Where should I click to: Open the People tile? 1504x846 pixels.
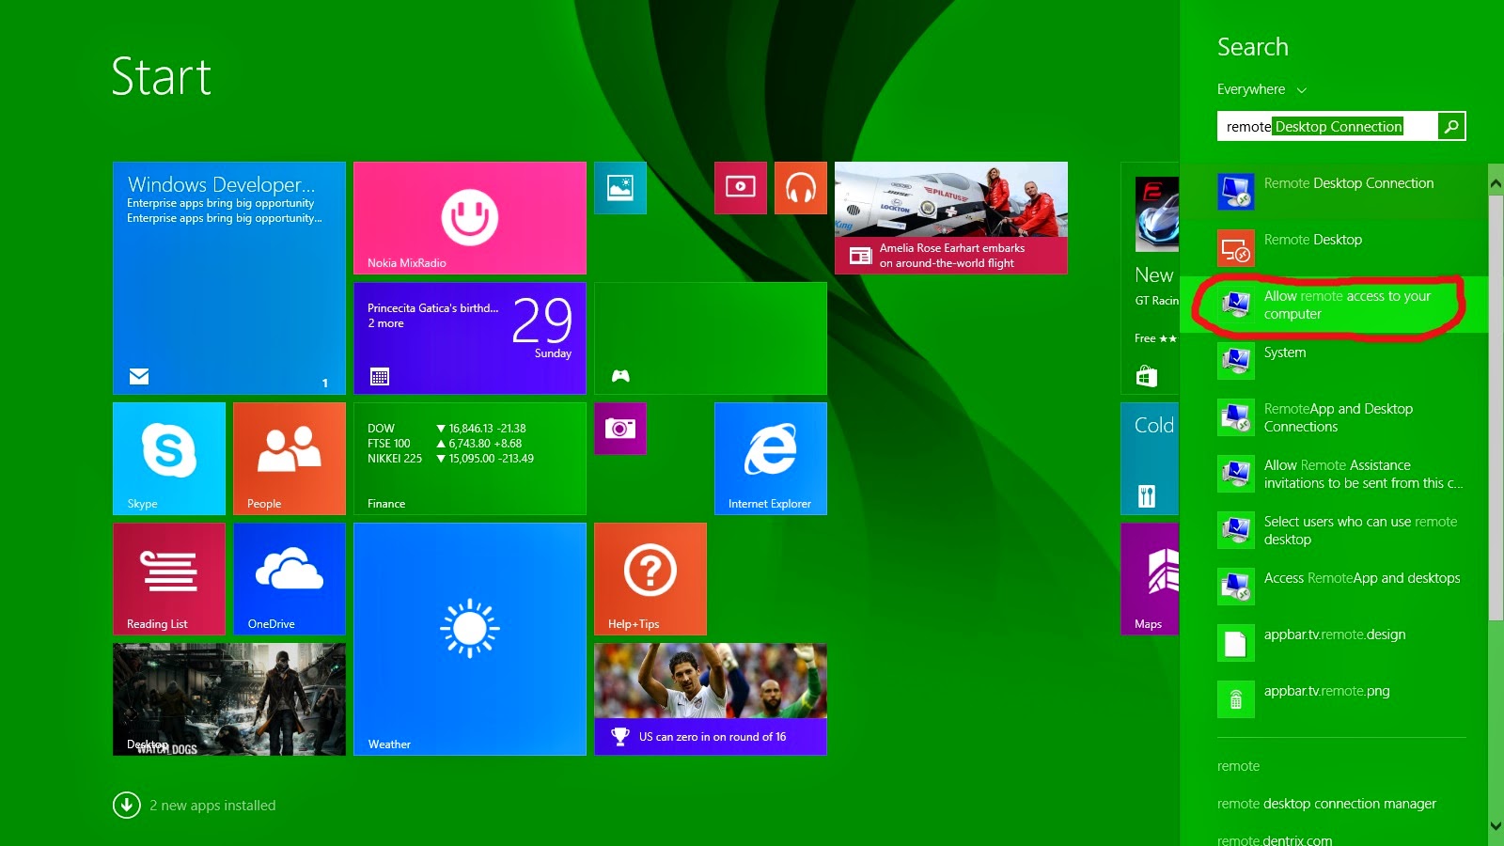tap(290, 459)
